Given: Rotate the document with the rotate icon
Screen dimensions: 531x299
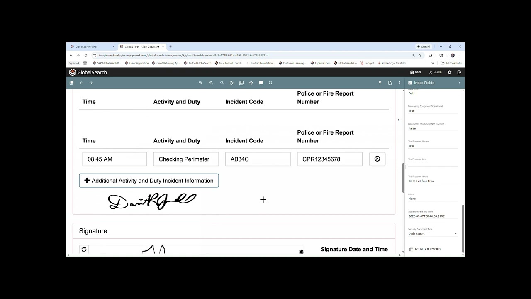Looking at the screenshot, I should tap(231, 83).
